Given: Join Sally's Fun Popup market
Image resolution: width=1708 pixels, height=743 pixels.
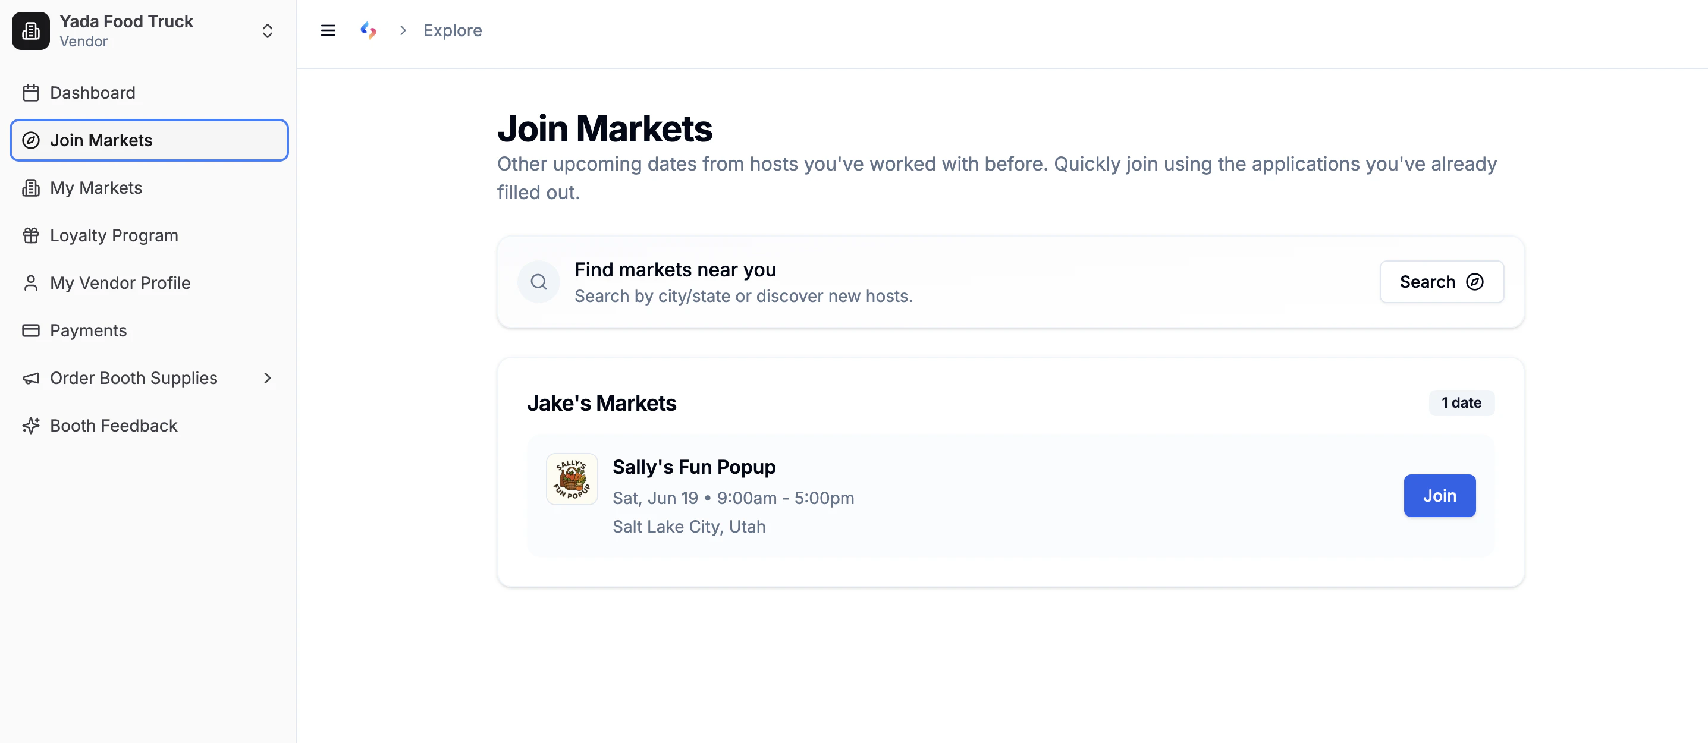Looking at the screenshot, I should coord(1439,496).
